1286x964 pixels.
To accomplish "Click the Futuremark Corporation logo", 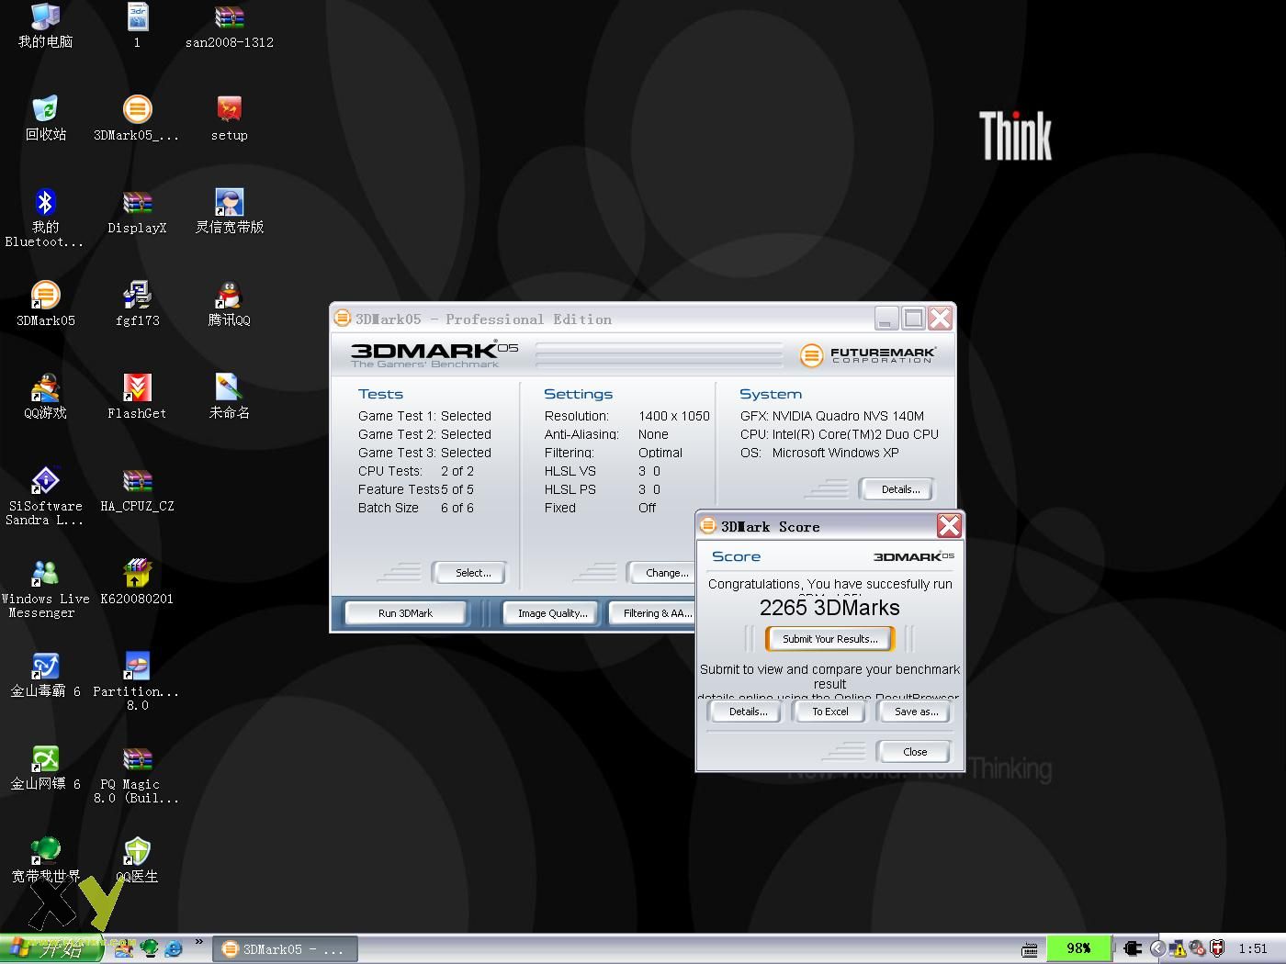I will click(x=867, y=354).
